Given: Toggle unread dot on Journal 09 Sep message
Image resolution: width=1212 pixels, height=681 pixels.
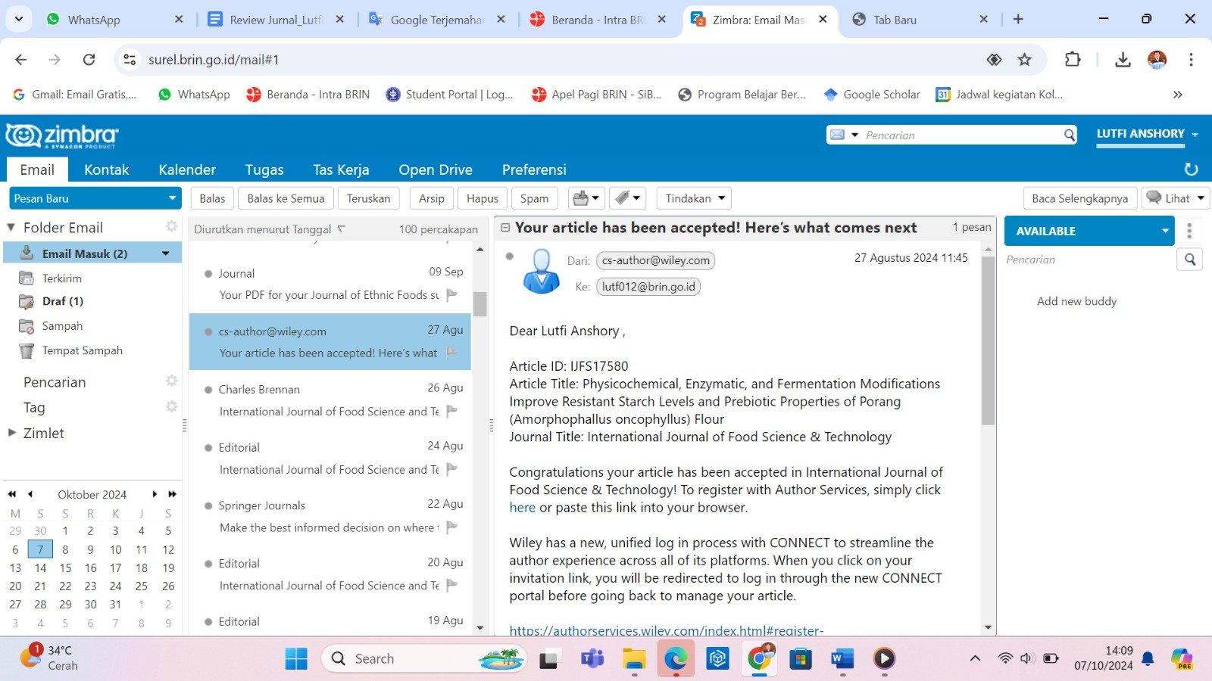Looking at the screenshot, I should (x=208, y=274).
